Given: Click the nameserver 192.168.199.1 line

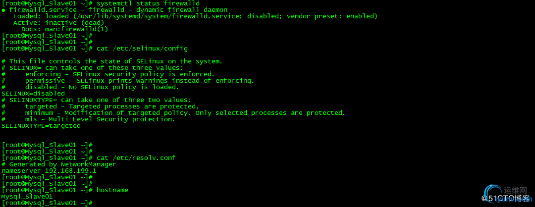Looking at the screenshot, I should pyautogui.click(x=49, y=171).
